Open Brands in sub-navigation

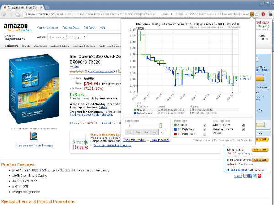click(26, 46)
